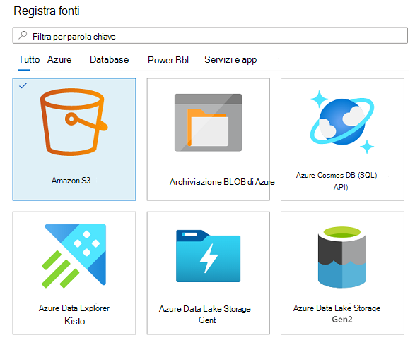Click the Data Lake Storage Gen2 cylinder icon

[342, 257]
